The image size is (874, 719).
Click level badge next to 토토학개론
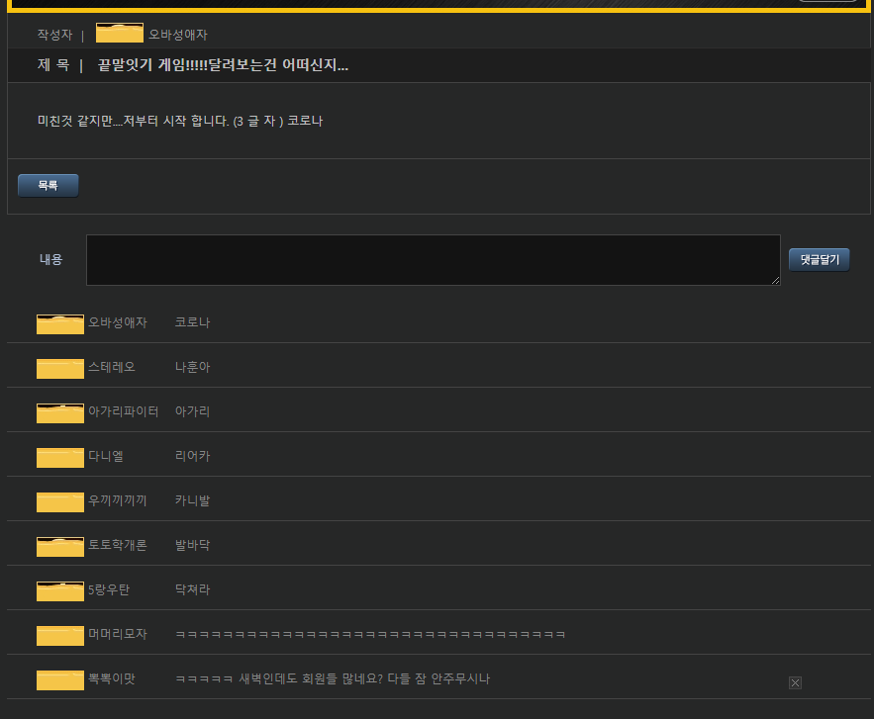[x=60, y=546]
